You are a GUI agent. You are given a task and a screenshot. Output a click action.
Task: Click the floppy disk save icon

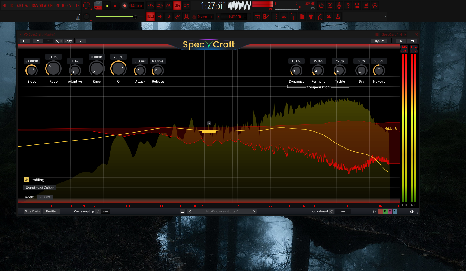point(357,5)
